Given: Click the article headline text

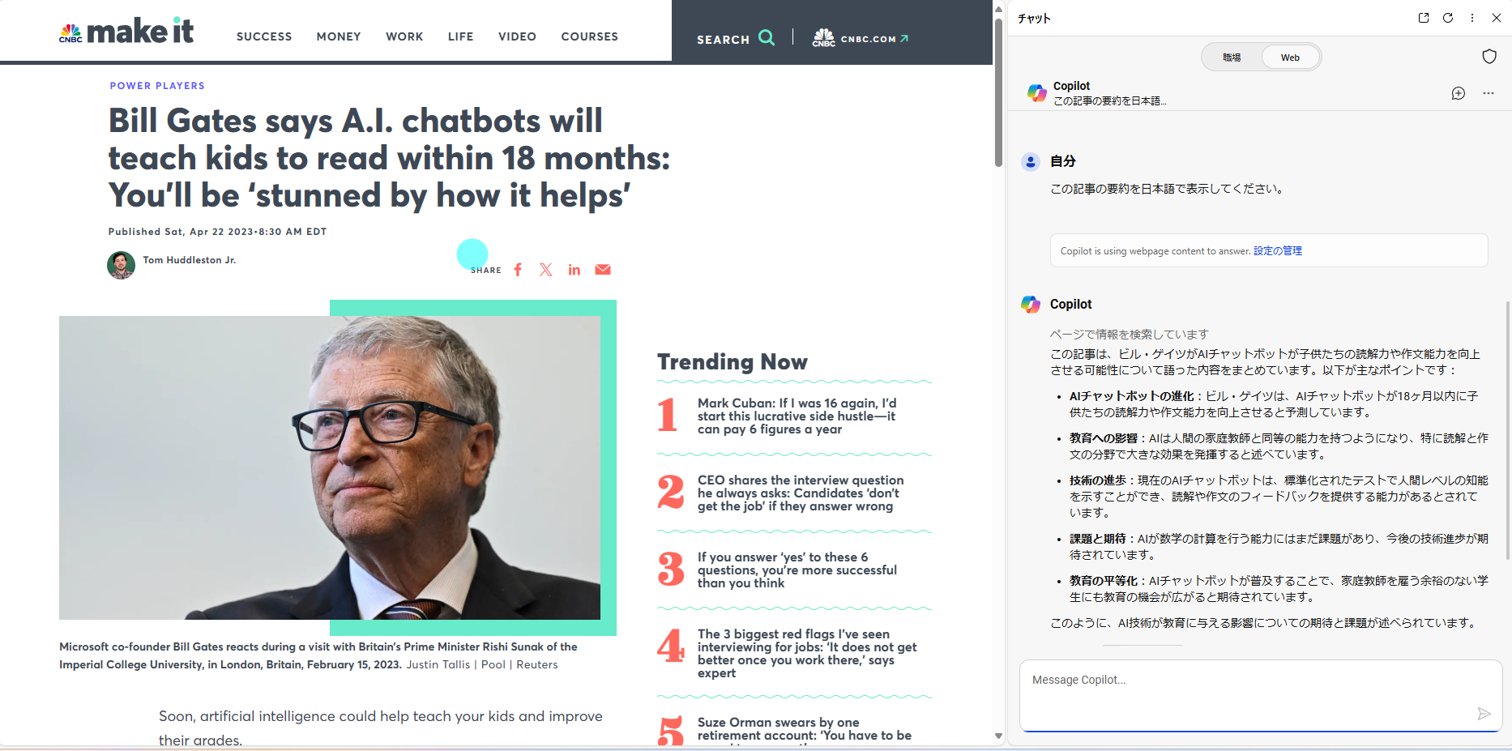Looking at the screenshot, I should coord(390,158).
